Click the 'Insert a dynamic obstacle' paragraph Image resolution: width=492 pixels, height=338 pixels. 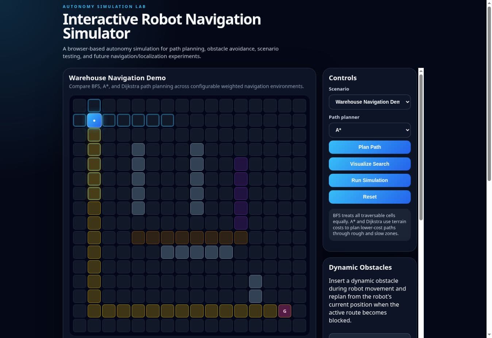[x=367, y=300]
